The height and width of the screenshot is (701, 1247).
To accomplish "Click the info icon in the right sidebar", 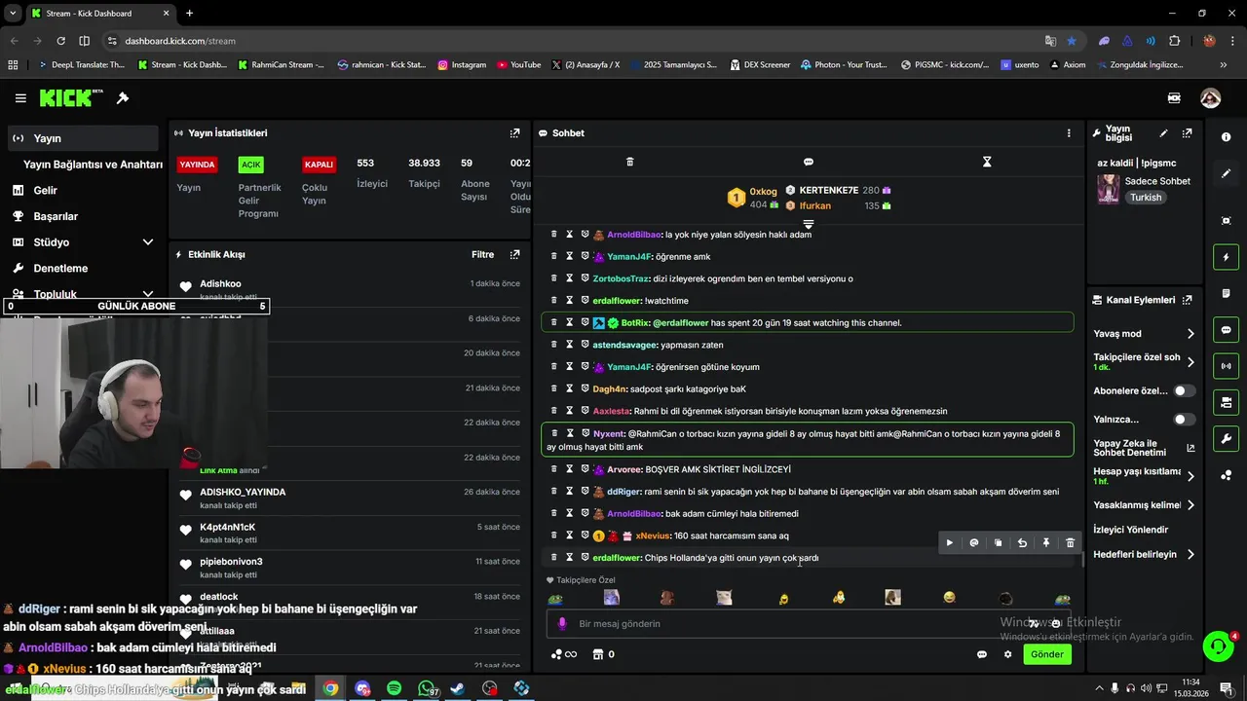I will [x=1226, y=137].
